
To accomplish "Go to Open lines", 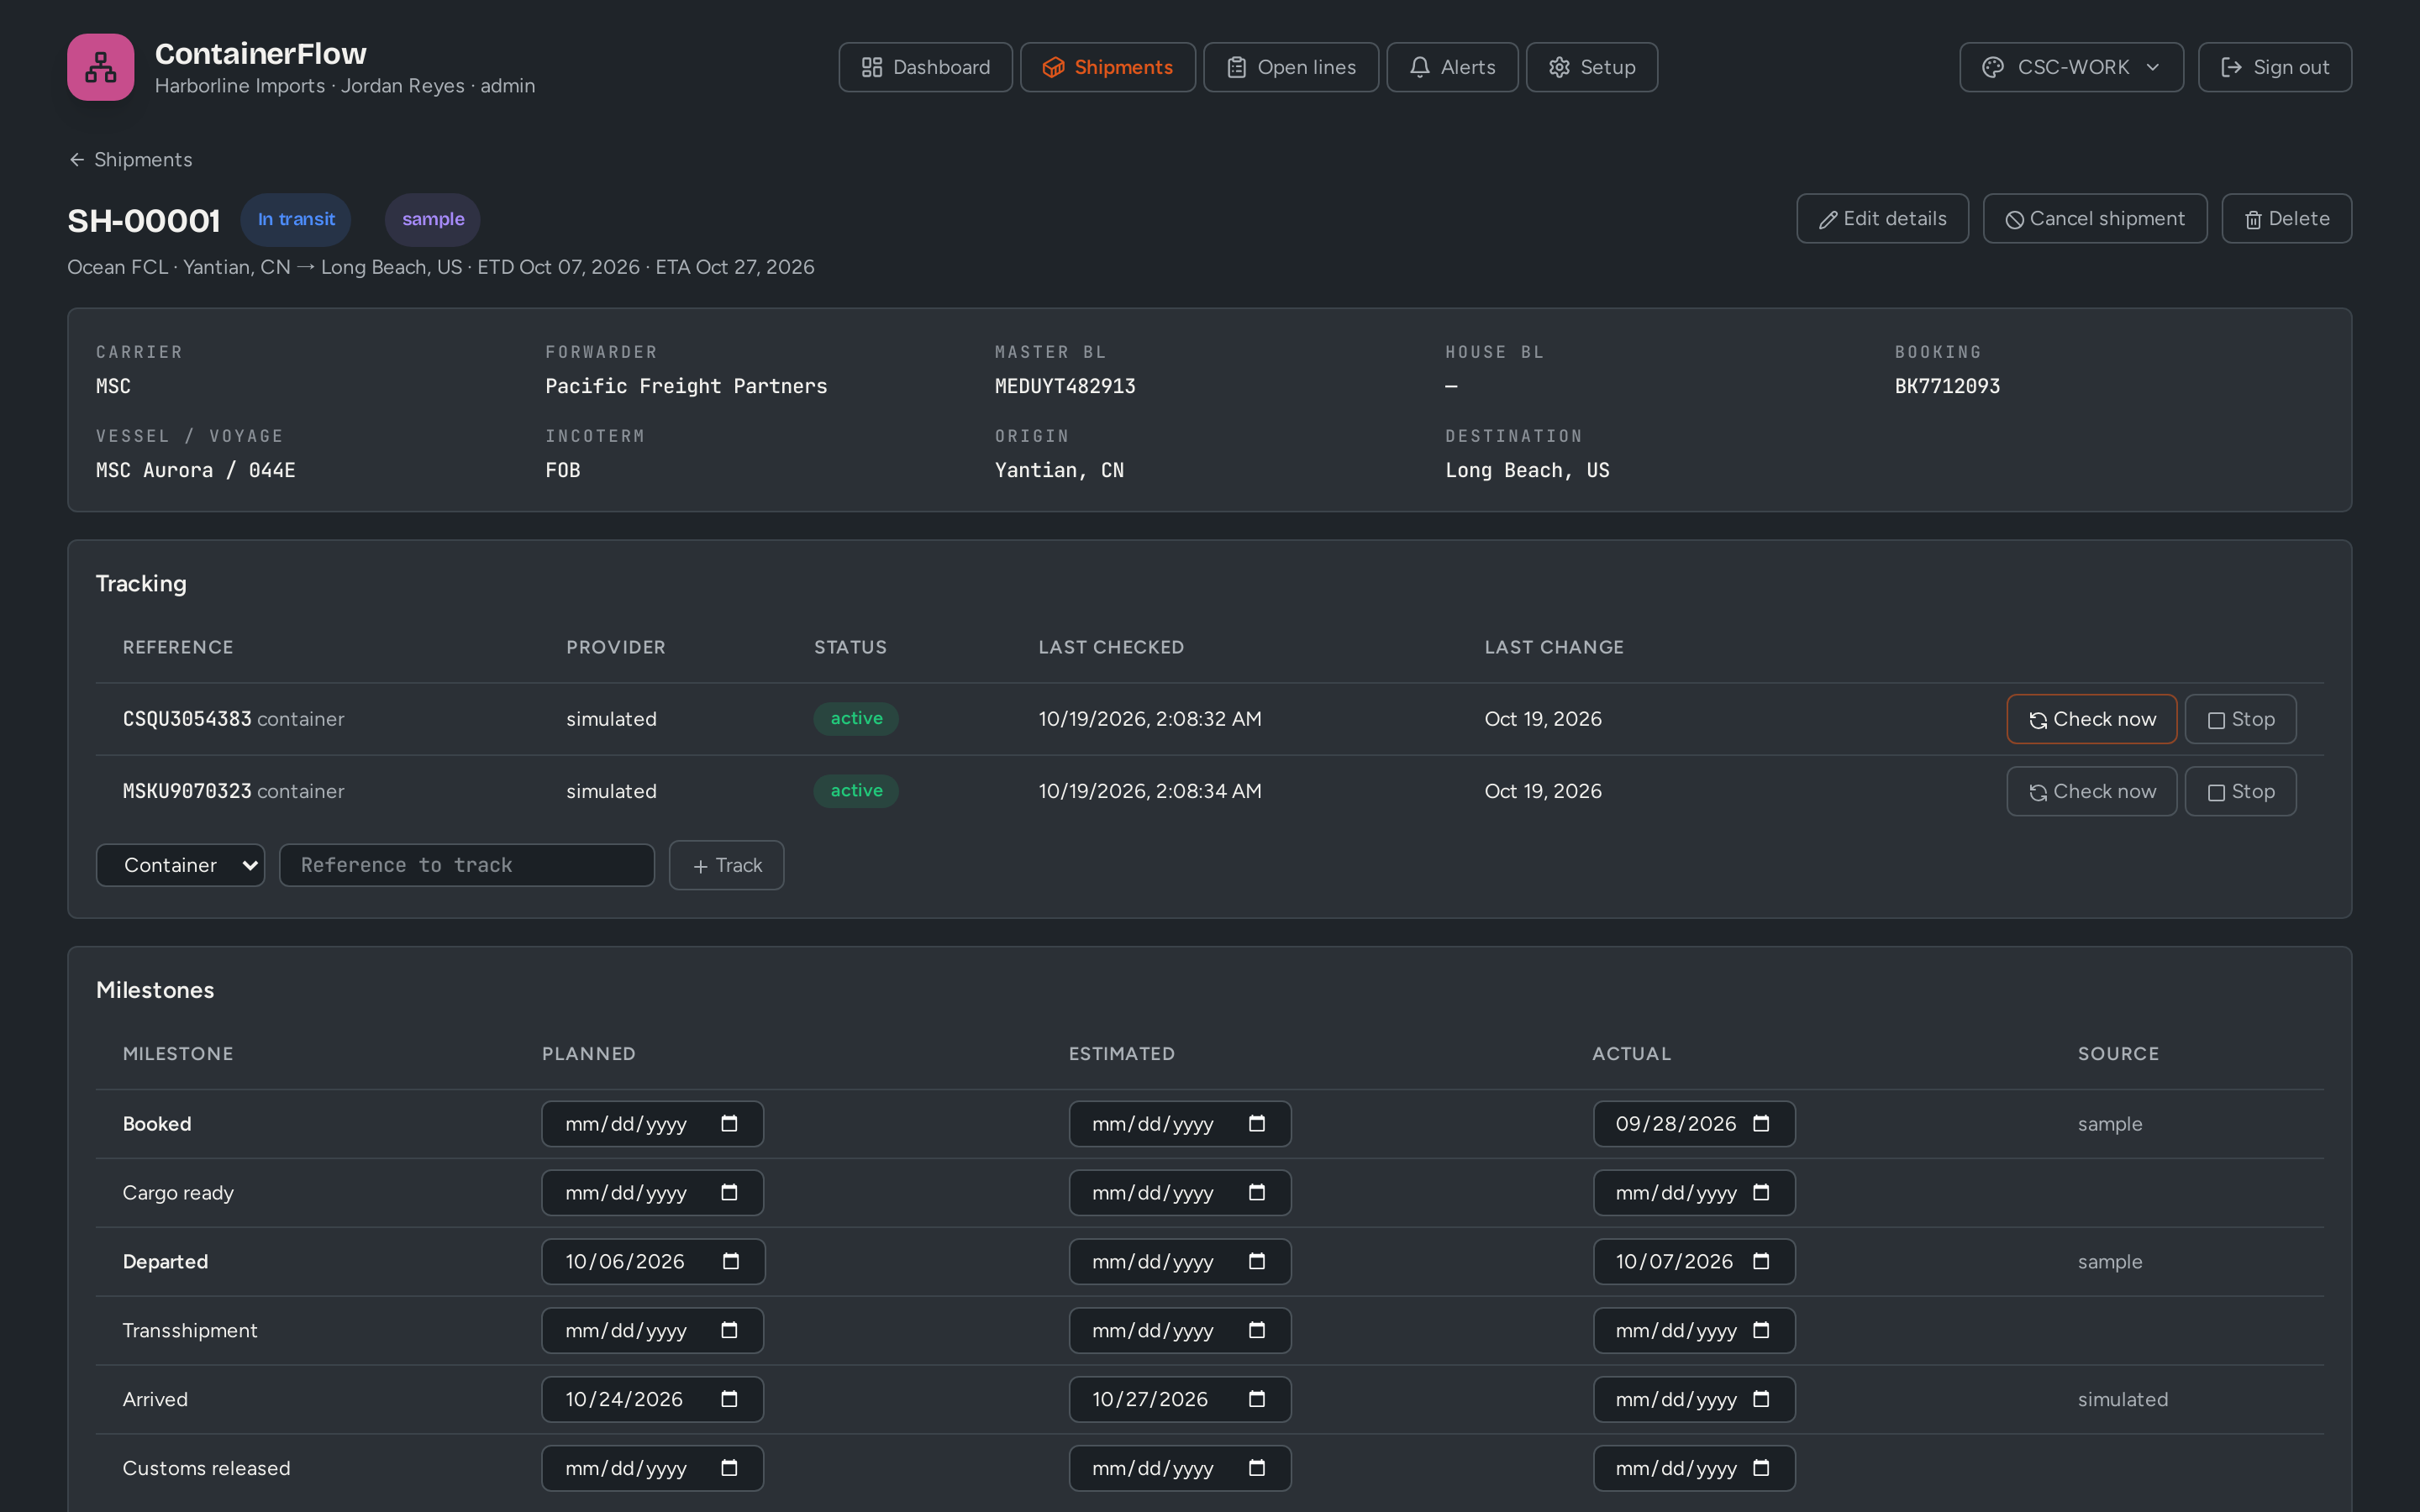I will pos(1290,67).
